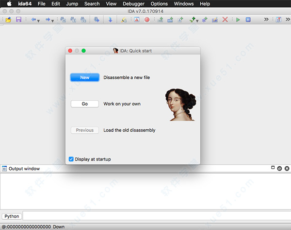Screen dimensions: 291x230
Task: Open the View menu
Action: 111,4
